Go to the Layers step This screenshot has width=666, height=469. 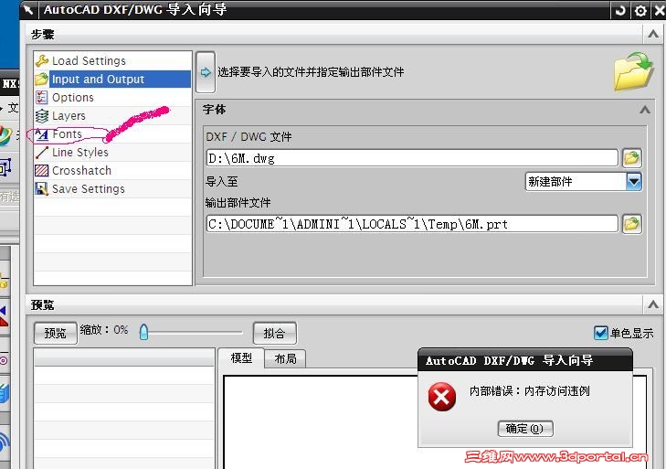[x=112, y=116]
